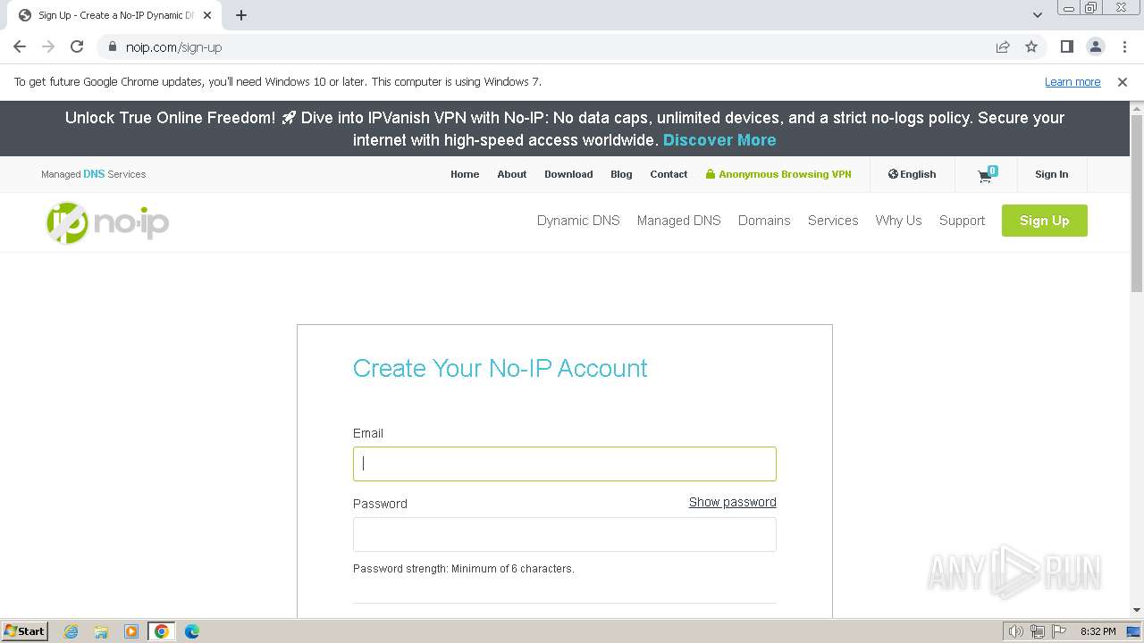1144x643 pixels.
Task: Open Anonymous Browsing VPN link
Action: [x=778, y=174]
